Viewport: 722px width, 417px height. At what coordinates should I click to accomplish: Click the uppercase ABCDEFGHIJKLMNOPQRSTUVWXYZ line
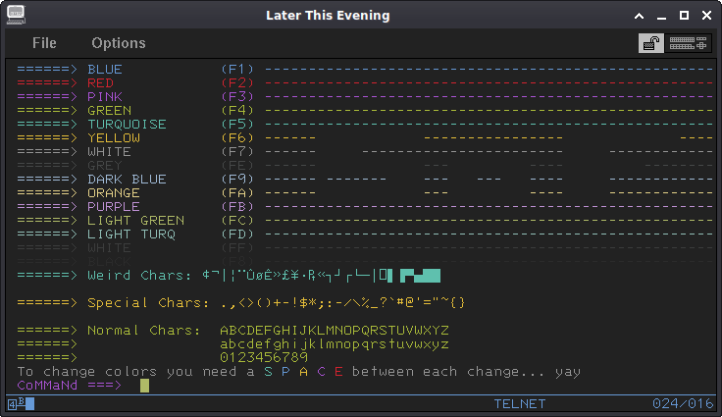[335, 331]
